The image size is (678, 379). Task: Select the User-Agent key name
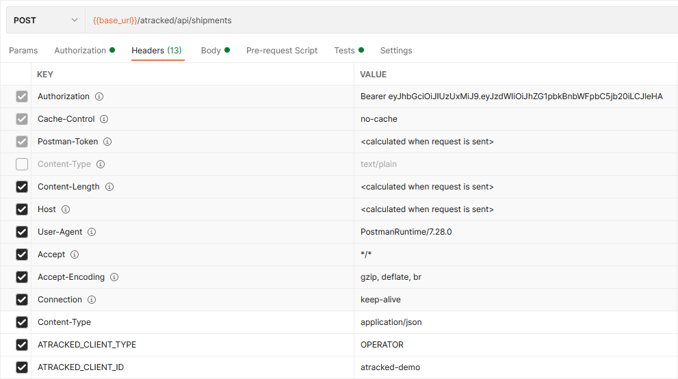(60, 232)
